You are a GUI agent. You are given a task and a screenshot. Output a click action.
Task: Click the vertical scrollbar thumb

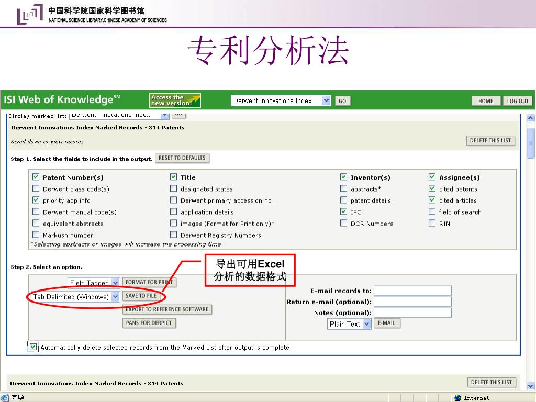pyautogui.click(x=530, y=143)
